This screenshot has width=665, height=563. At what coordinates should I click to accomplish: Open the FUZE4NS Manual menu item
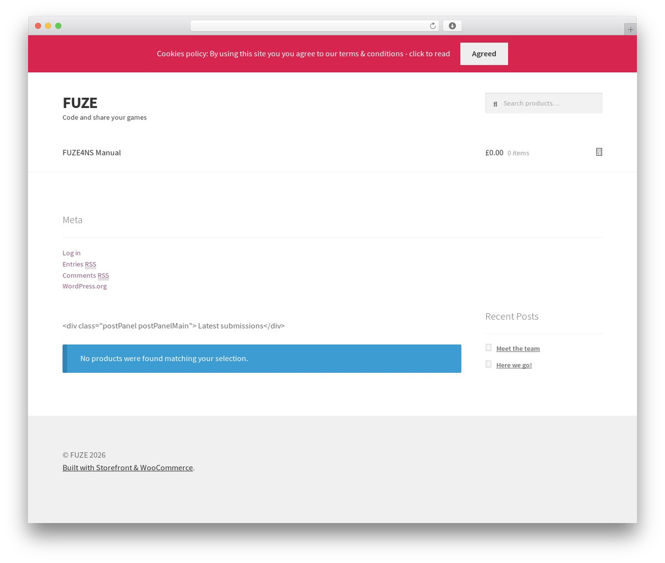91,152
